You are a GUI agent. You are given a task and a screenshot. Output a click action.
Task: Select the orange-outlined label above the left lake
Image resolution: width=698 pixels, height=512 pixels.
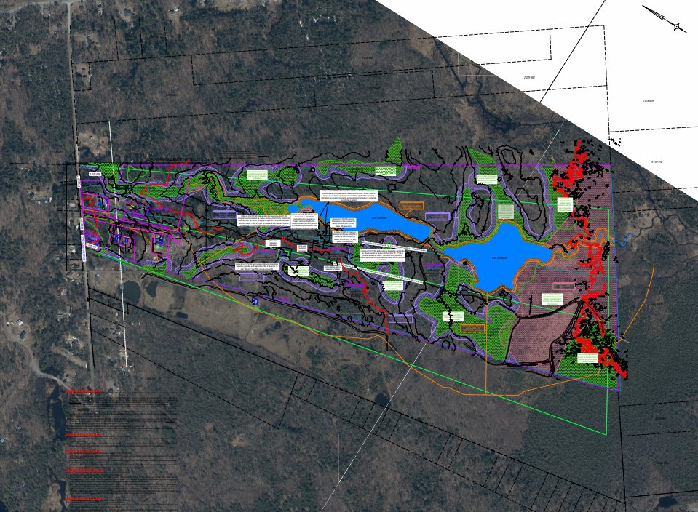[411, 206]
